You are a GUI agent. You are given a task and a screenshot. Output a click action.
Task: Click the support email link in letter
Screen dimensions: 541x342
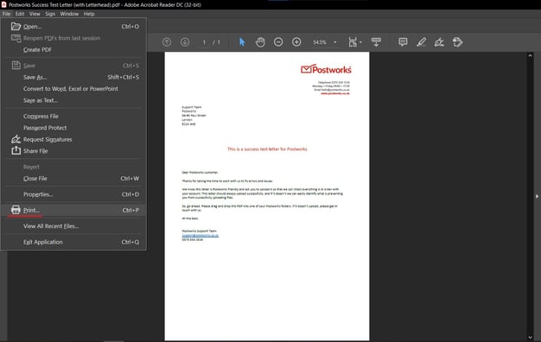coord(200,235)
